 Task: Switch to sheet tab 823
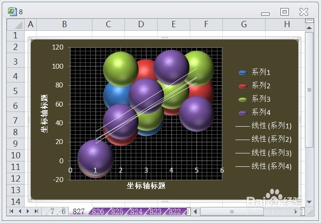[156, 211]
